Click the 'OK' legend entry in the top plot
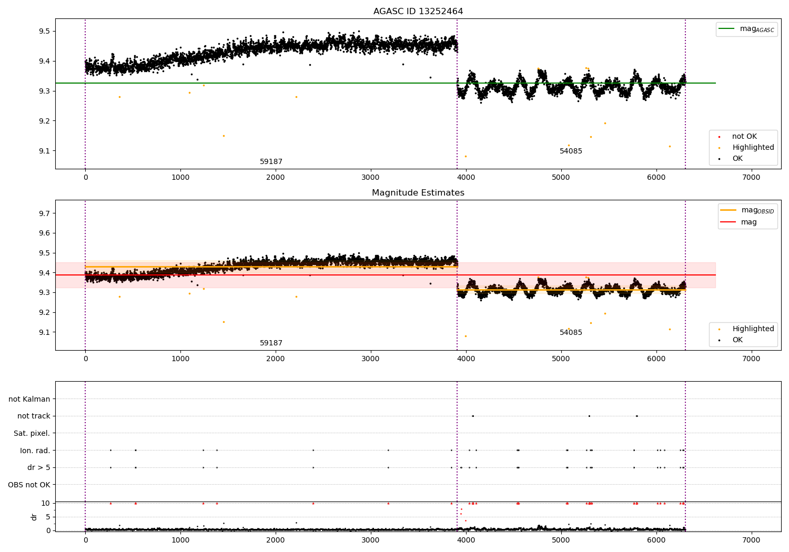 (730, 159)
